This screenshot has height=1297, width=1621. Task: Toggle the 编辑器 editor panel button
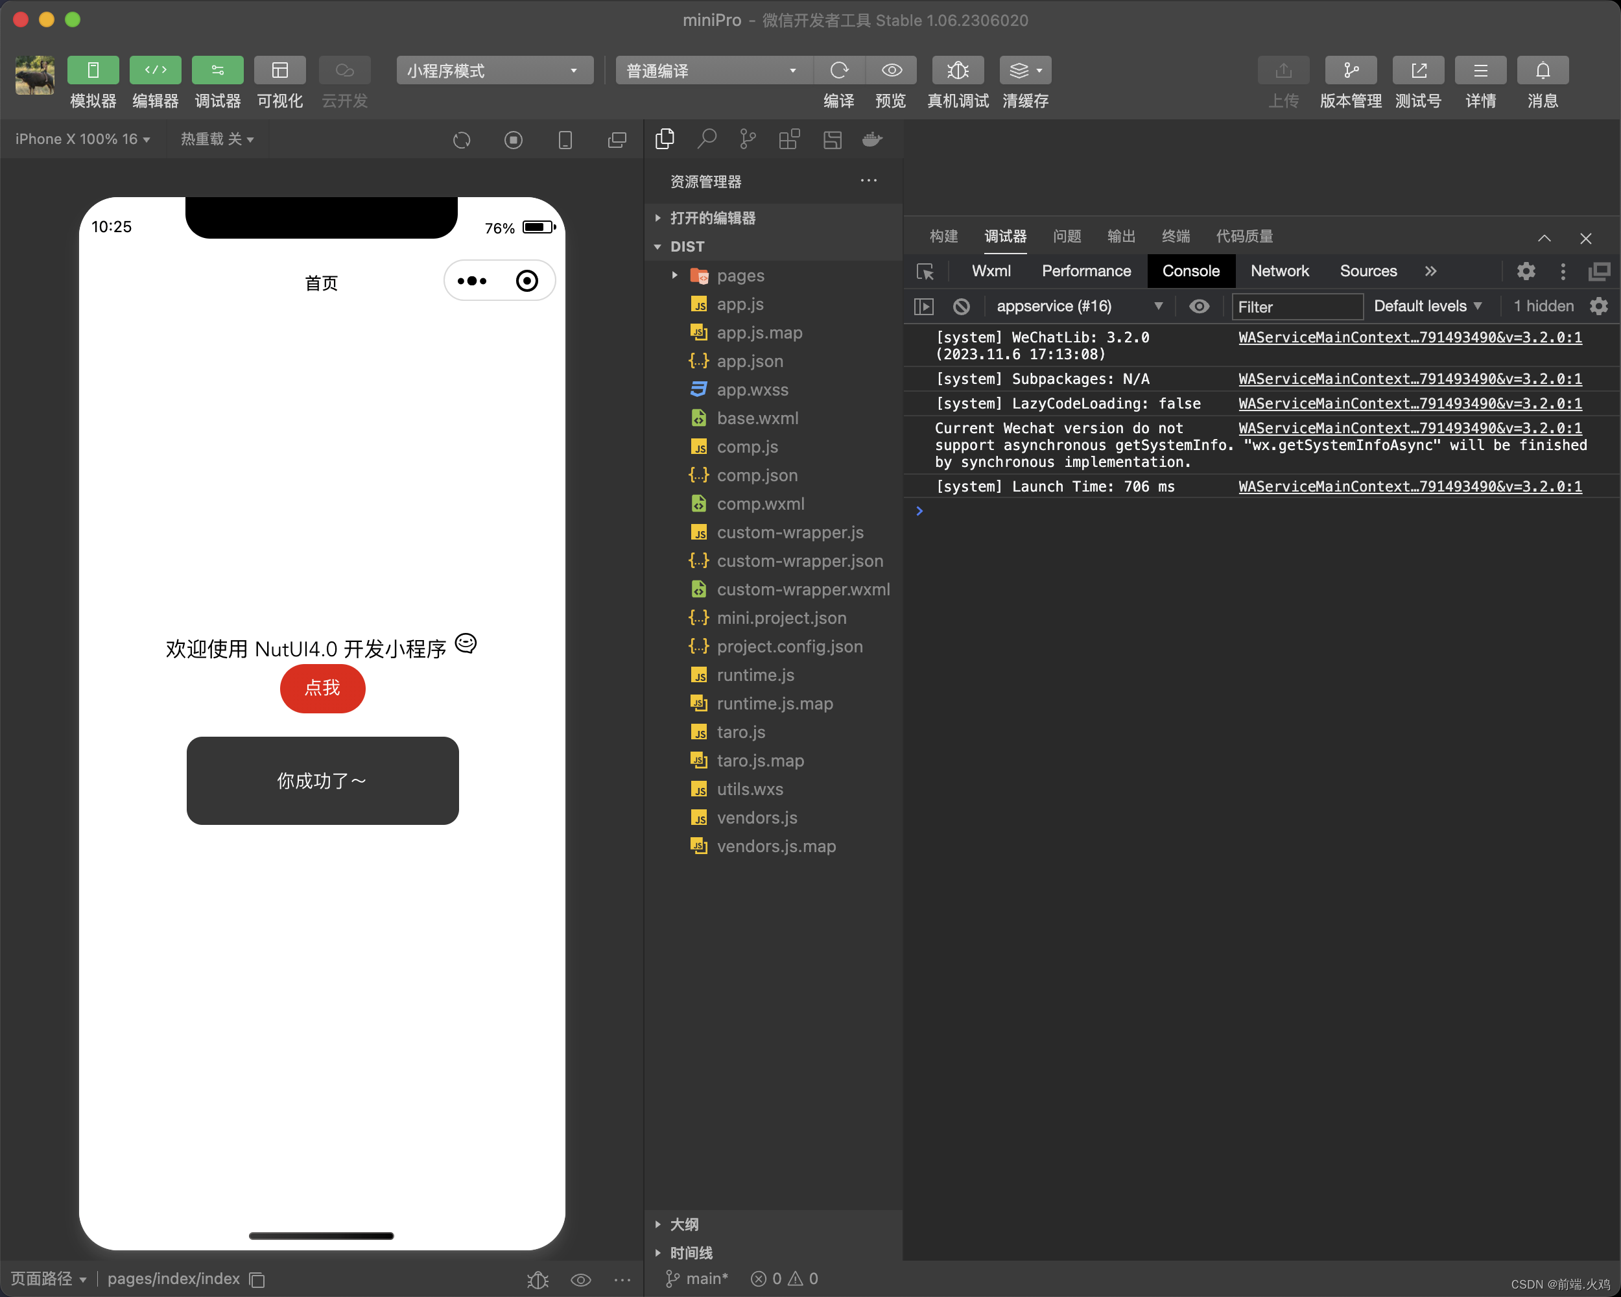tap(155, 71)
